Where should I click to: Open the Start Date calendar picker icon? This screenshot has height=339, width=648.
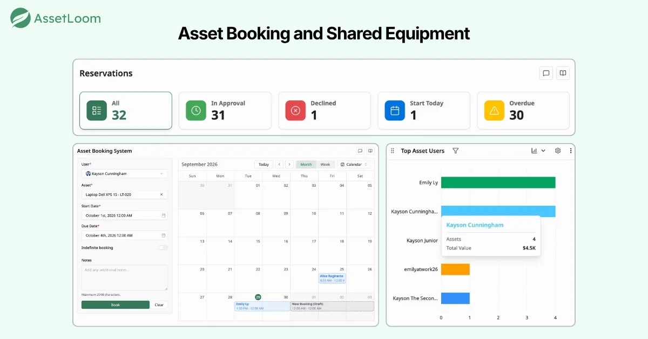click(164, 215)
